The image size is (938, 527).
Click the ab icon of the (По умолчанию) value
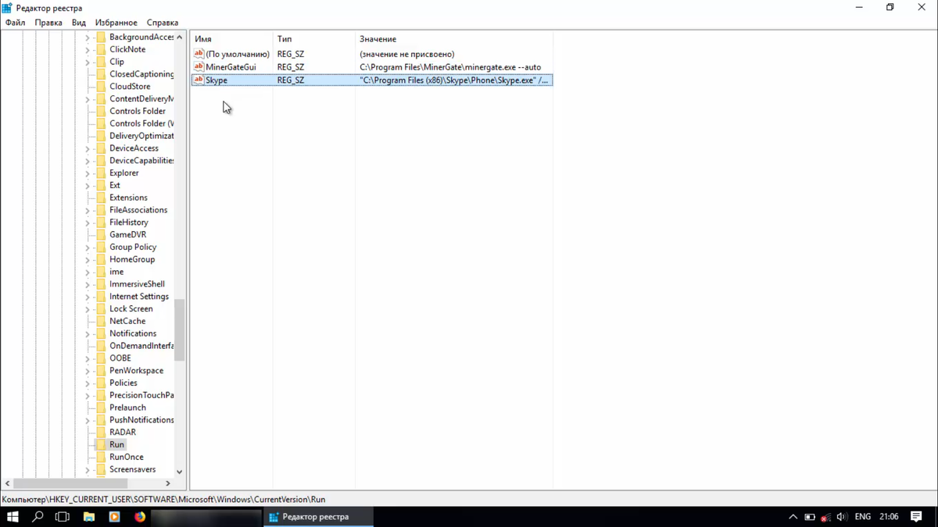(199, 54)
